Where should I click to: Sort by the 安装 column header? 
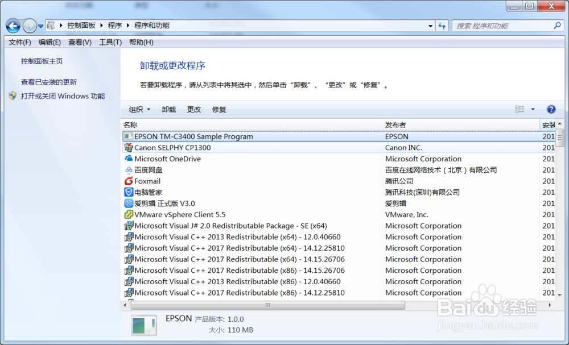pos(547,125)
